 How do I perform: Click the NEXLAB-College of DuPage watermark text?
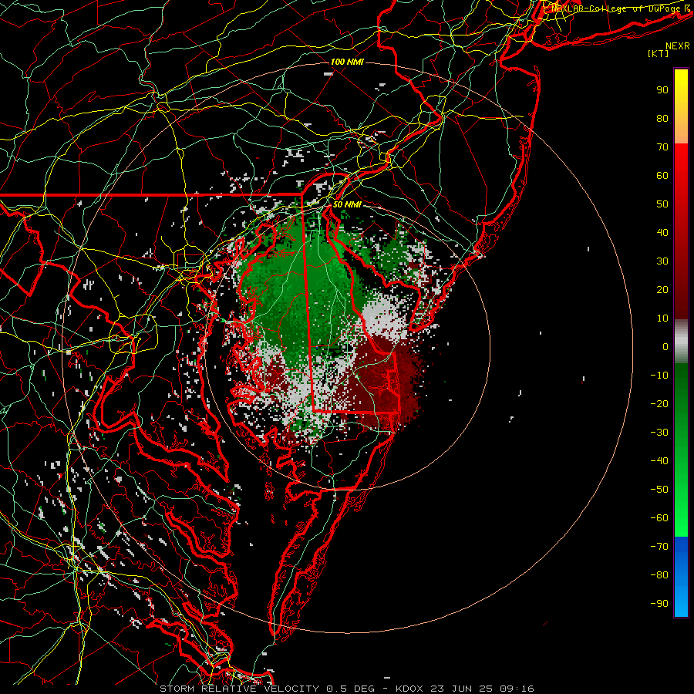620,8
